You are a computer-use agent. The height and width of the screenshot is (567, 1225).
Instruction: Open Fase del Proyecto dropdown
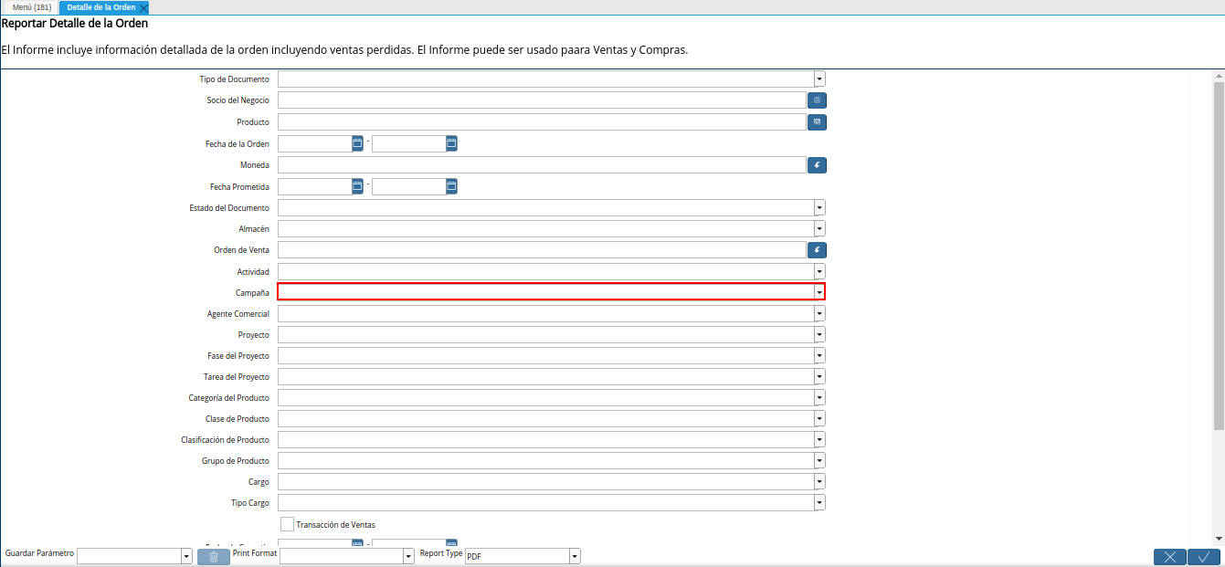tap(819, 356)
